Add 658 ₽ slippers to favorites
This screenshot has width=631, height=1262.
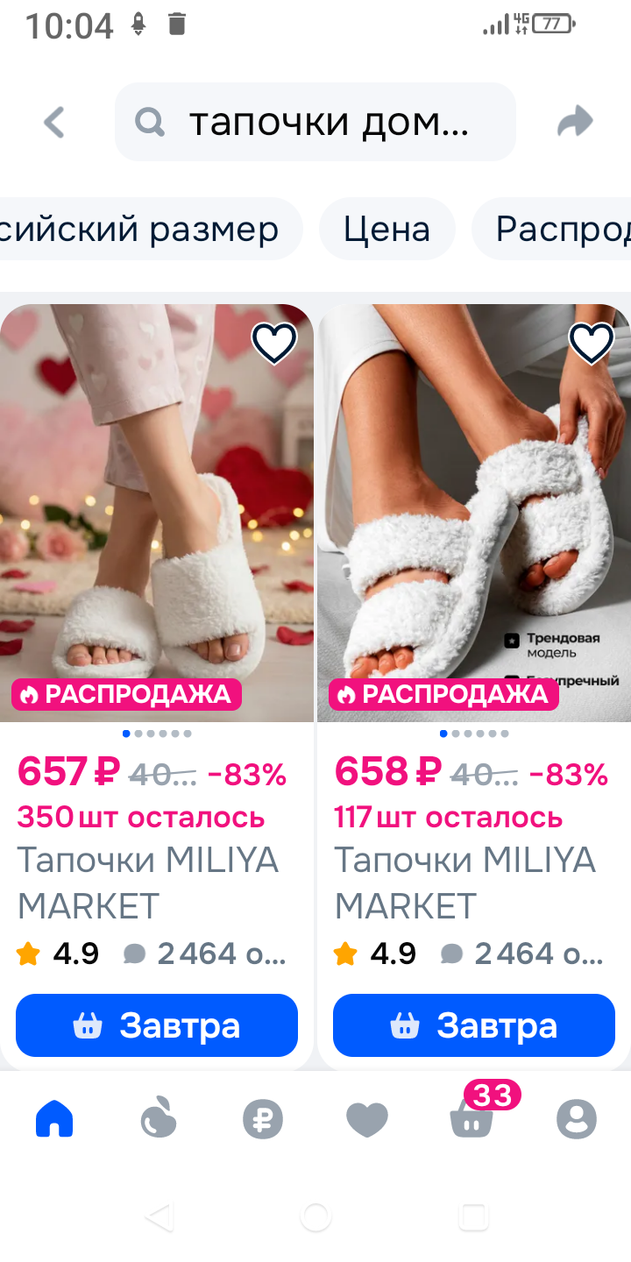coord(592,343)
